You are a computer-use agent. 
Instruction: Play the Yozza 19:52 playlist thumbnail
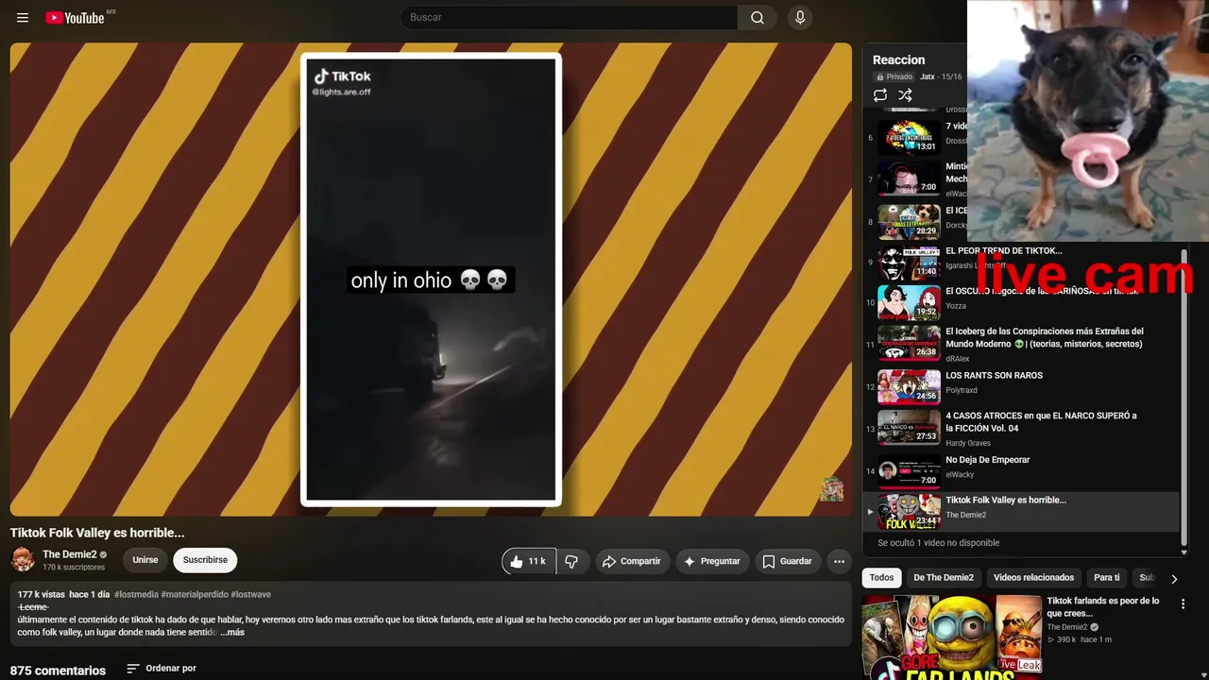coord(909,303)
